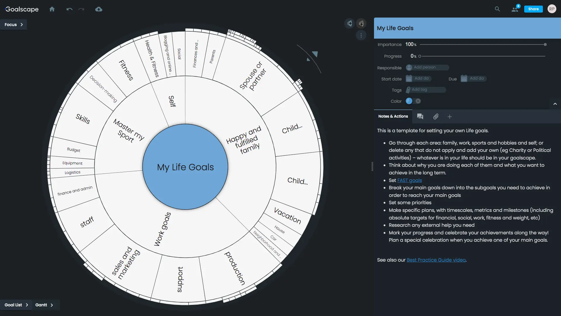
Task: Collapse the goal properties section chevron
Action: (x=555, y=104)
